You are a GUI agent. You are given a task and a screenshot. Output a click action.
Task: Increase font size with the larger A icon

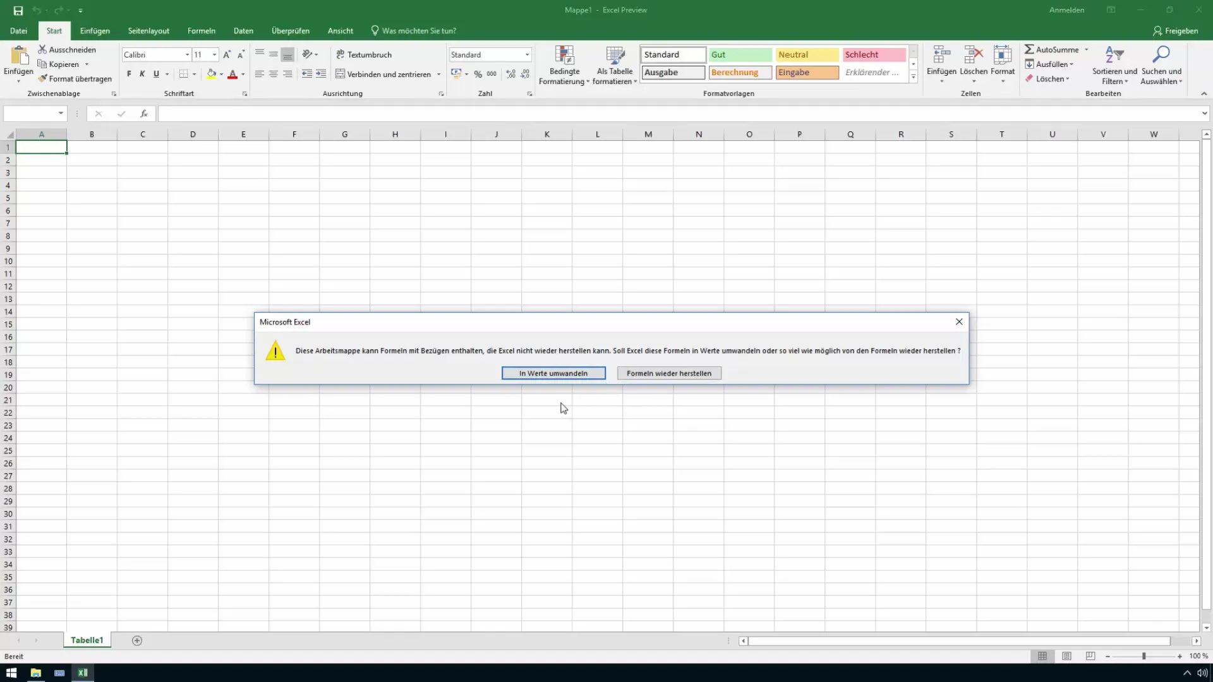[x=227, y=54]
